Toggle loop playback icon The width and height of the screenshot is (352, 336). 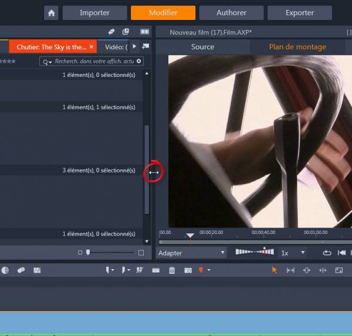click(327, 253)
